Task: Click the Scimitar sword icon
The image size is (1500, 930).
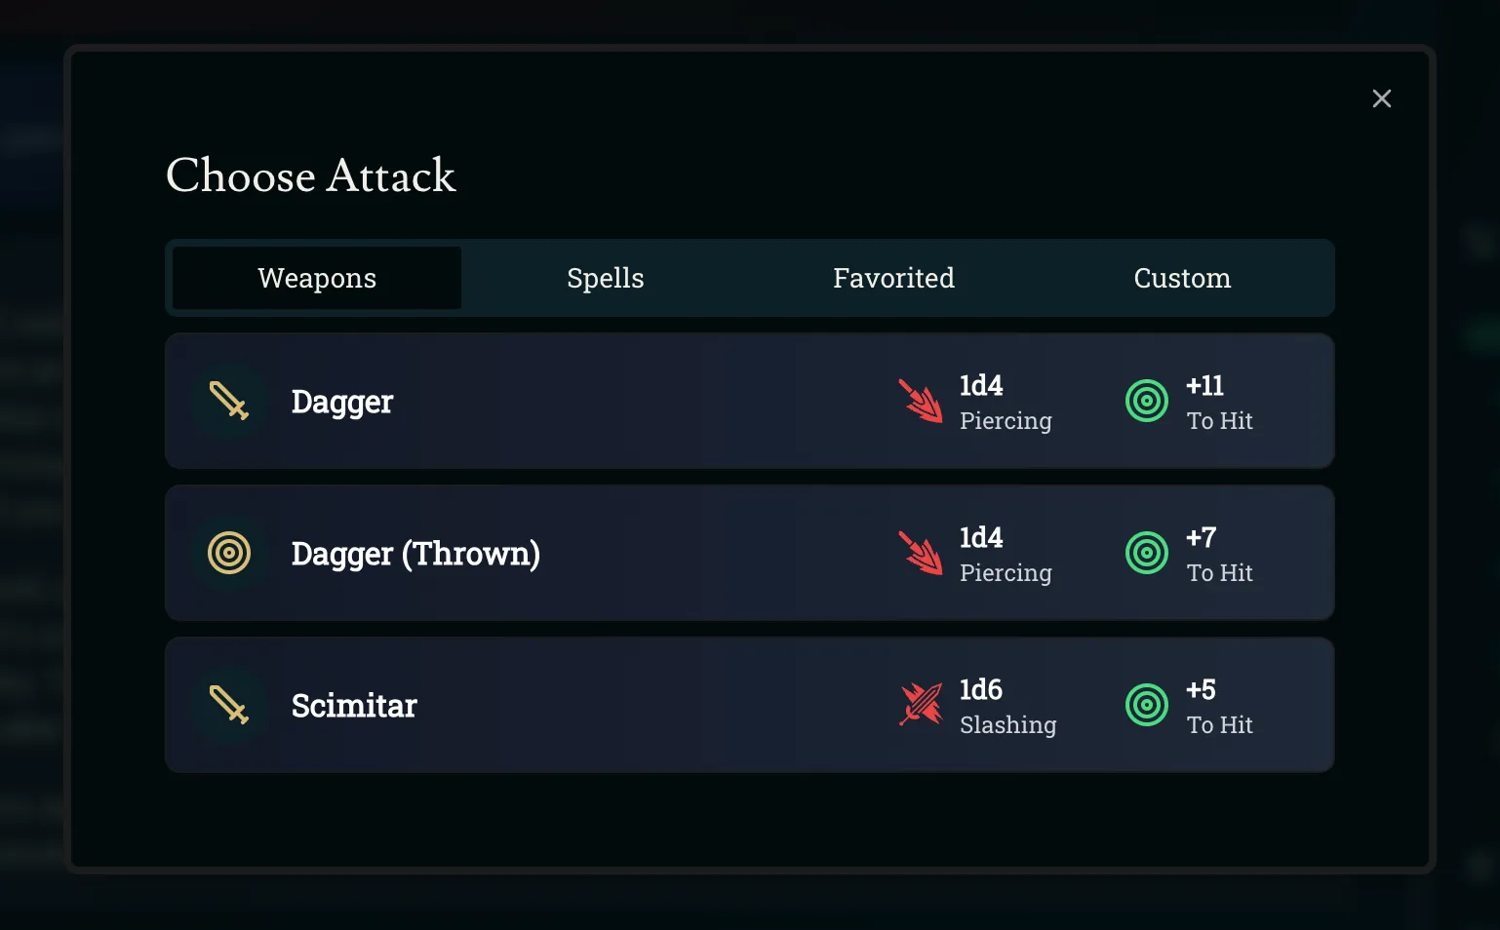Action: (230, 705)
